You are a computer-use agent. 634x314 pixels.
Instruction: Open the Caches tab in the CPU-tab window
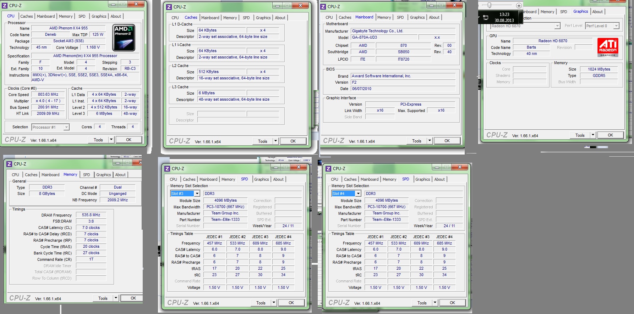[26, 16]
